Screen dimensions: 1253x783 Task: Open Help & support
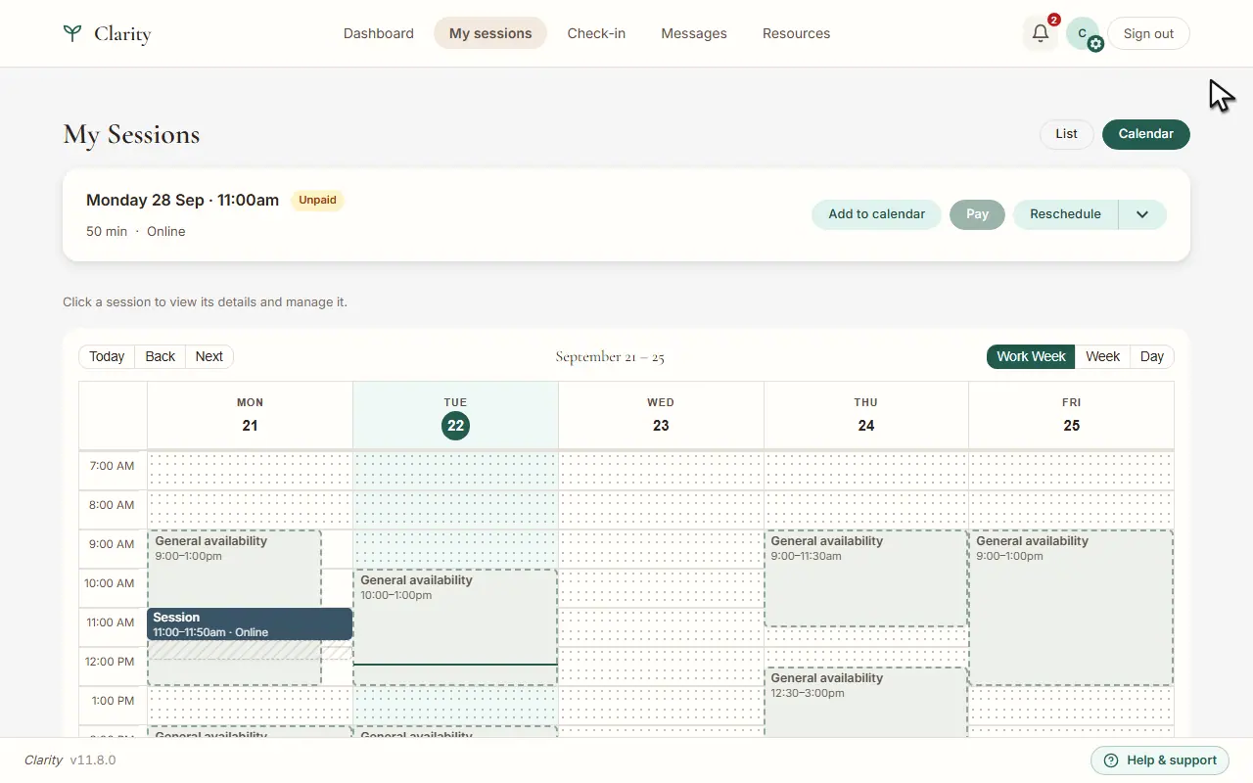(1159, 760)
